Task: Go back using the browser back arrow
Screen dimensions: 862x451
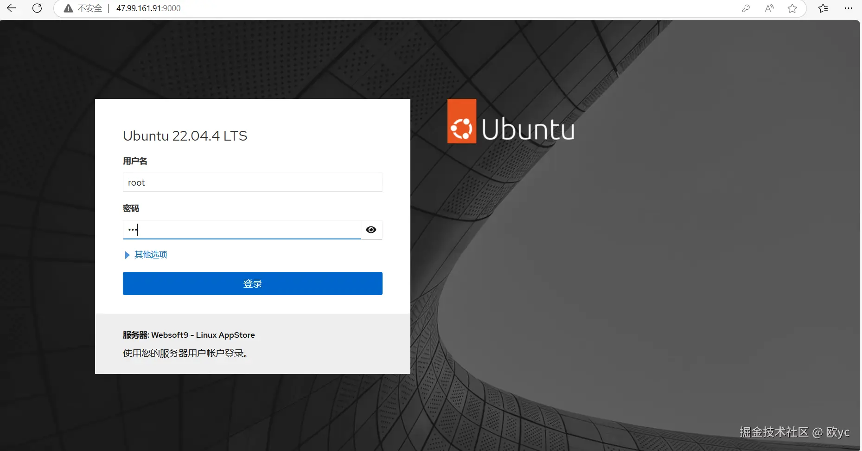Action: pyautogui.click(x=12, y=8)
